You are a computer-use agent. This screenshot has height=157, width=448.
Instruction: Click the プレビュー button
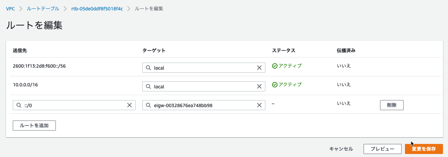(383, 149)
